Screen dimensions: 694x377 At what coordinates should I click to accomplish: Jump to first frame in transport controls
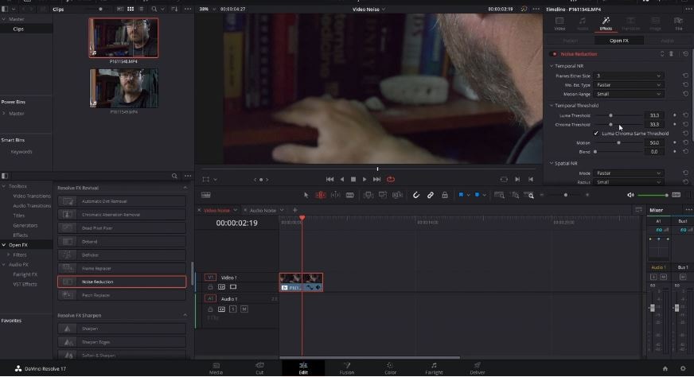coord(329,179)
